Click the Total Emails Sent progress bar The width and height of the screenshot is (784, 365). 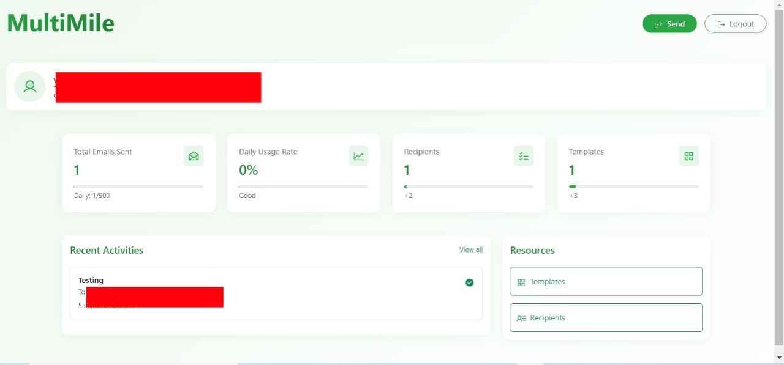coord(138,186)
